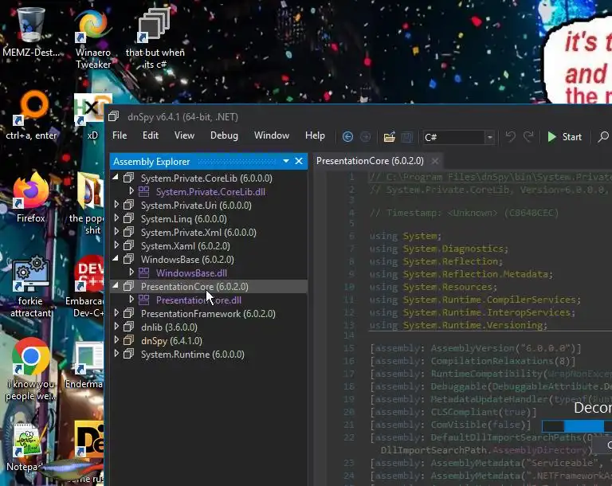Open the Debug menu
The image size is (612, 486).
(x=224, y=135)
